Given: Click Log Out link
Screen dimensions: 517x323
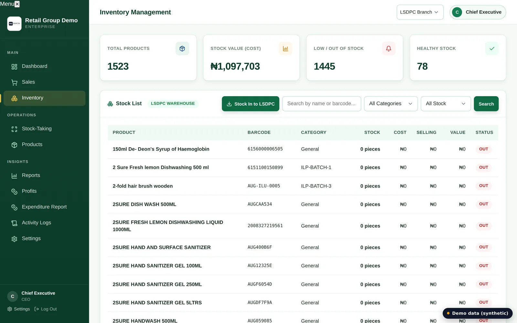Looking at the screenshot, I should pyautogui.click(x=46, y=309).
